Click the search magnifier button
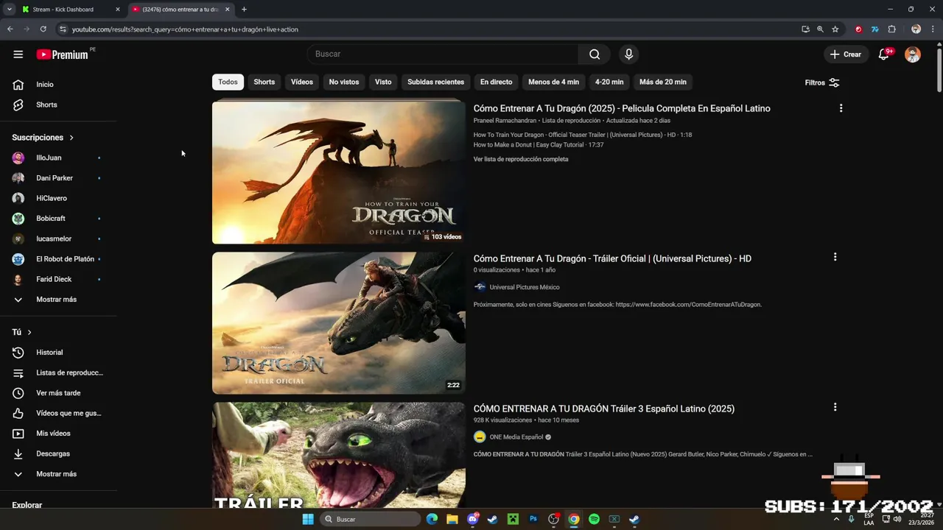Viewport: 943px width, 530px height. (x=595, y=54)
